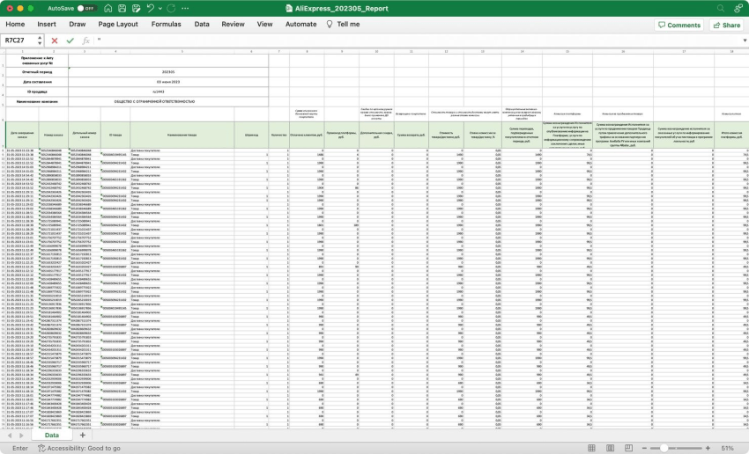Select the Отчетный период label cell
The height and width of the screenshot is (454, 749).
pos(37,72)
